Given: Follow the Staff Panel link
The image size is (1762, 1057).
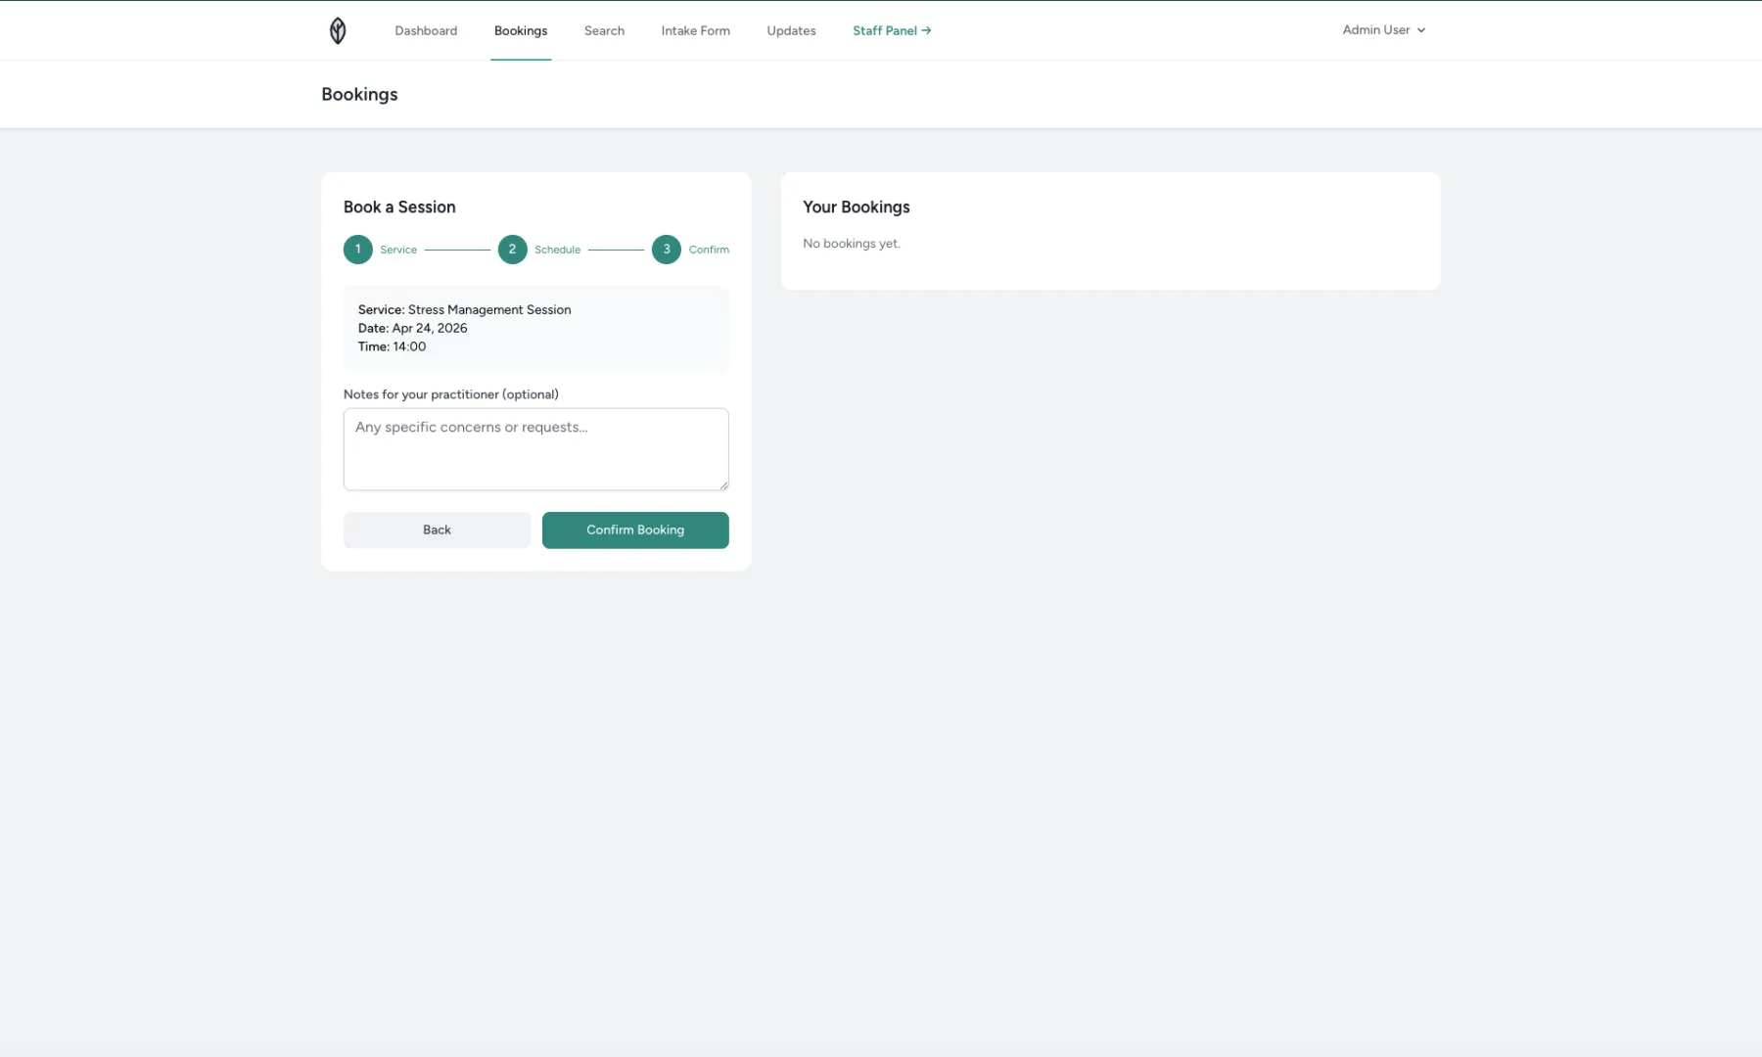Looking at the screenshot, I should click(884, 30).
